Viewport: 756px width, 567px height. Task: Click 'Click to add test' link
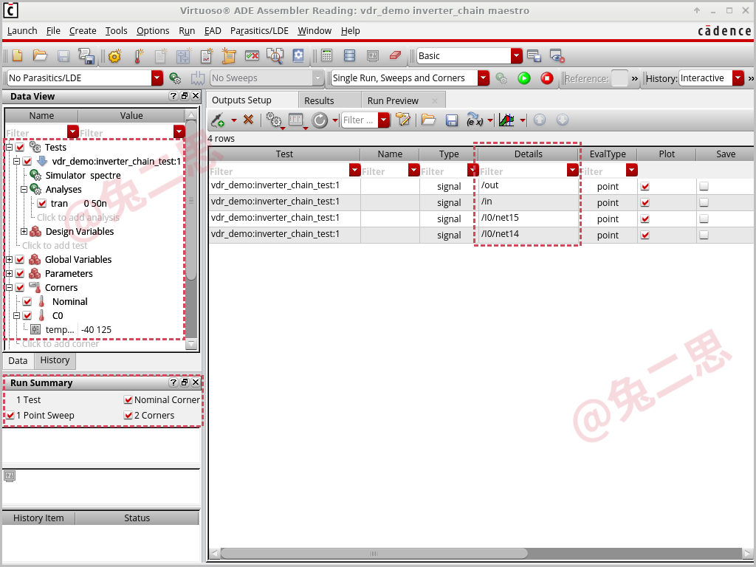tap(55, 245)
